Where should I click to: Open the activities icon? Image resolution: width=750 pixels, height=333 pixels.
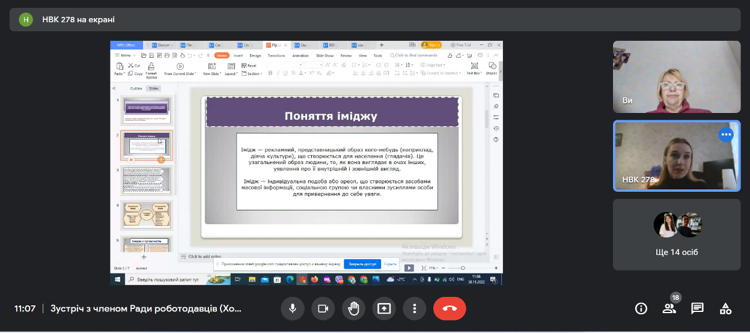tap(725, 308)
